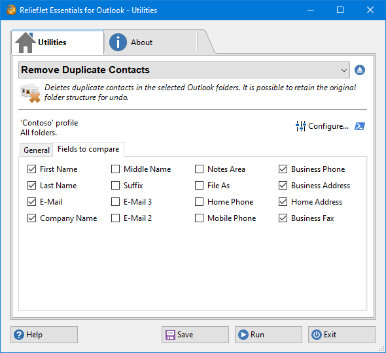Click the 'Contoso' profile text
This screenshot has height=353, width=386.
(49, 123)
